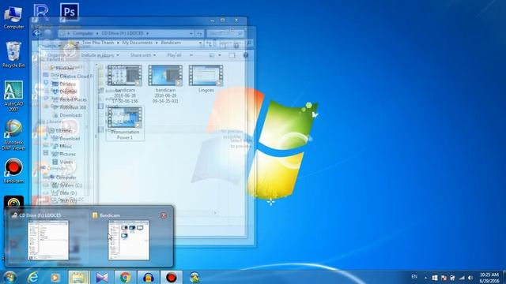Select Pictures library in navigation pane
The height and width of the screenshot is (284, 506).
[67, 155]
